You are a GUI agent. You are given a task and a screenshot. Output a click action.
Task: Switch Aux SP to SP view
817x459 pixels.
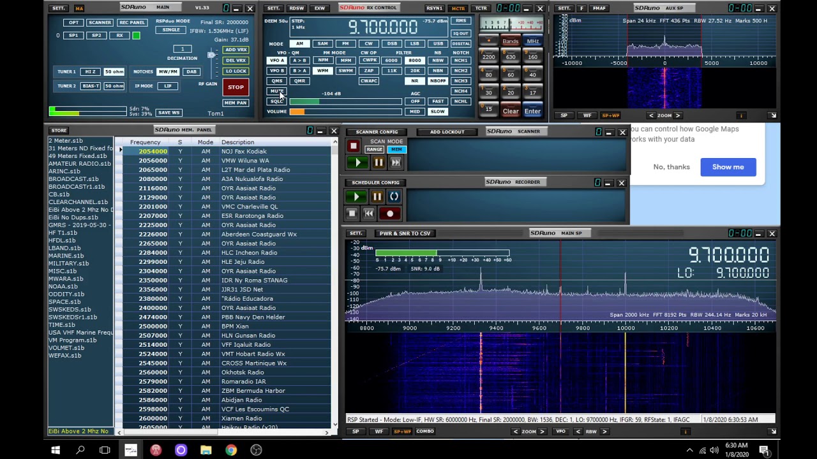pos(564,115)
